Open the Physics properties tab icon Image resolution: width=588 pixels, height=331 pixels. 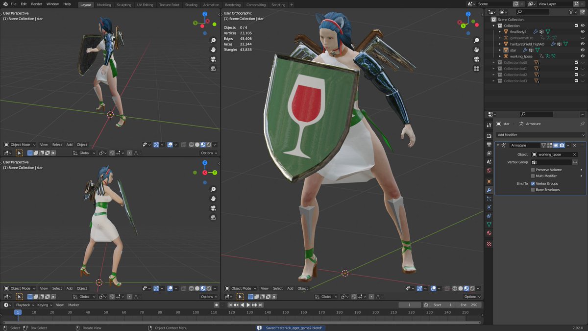(x=489, y=207)
